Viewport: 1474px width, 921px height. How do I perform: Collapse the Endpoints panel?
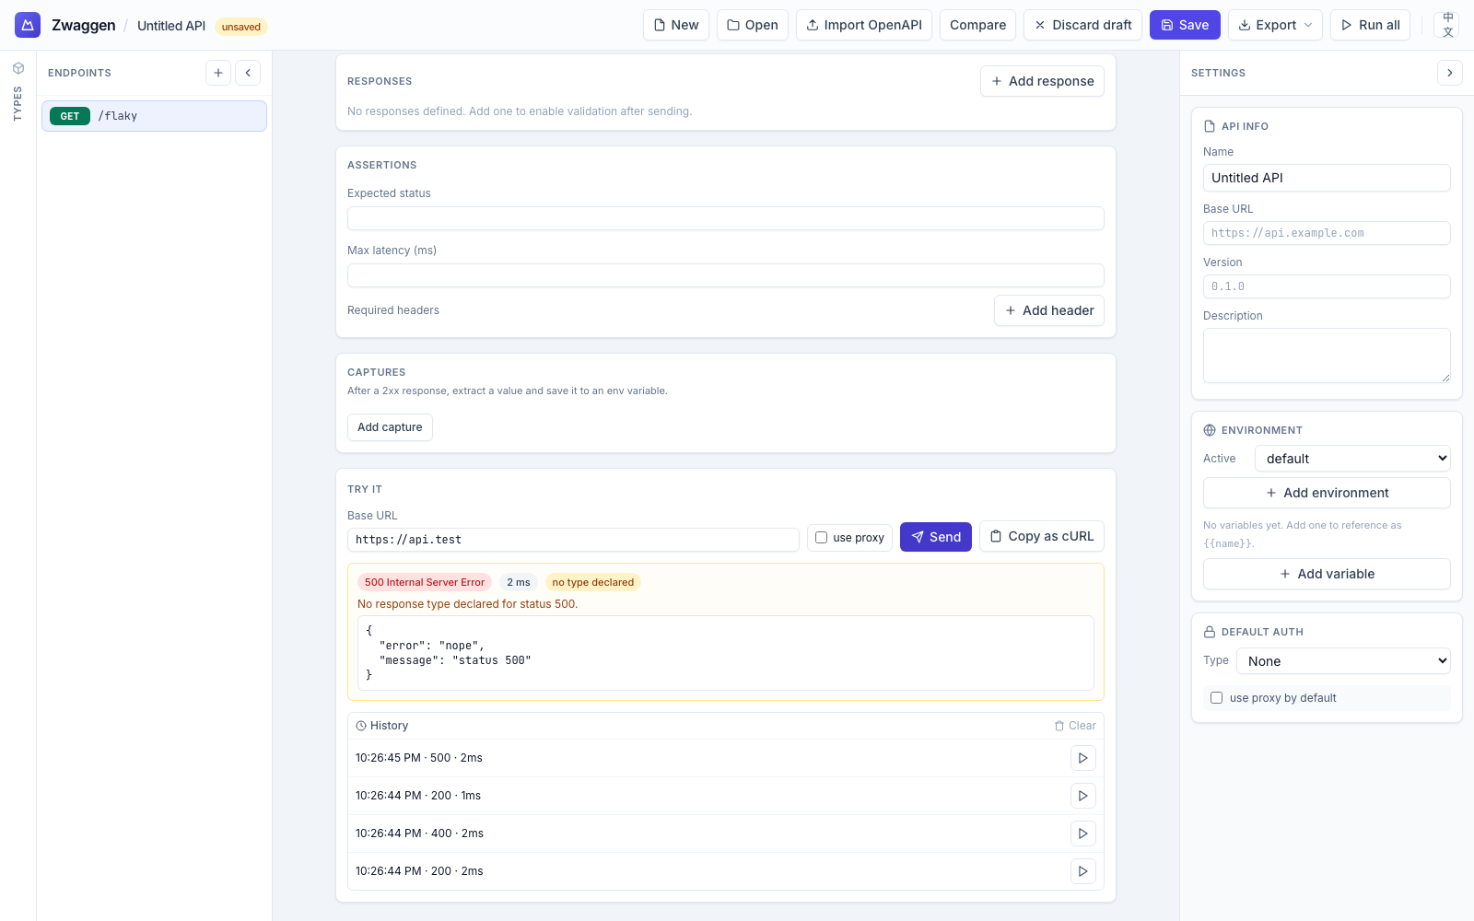coord(248,73)
